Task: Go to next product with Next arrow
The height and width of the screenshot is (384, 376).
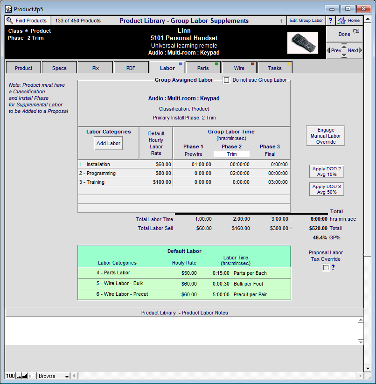Action: (x=355, y=50)
